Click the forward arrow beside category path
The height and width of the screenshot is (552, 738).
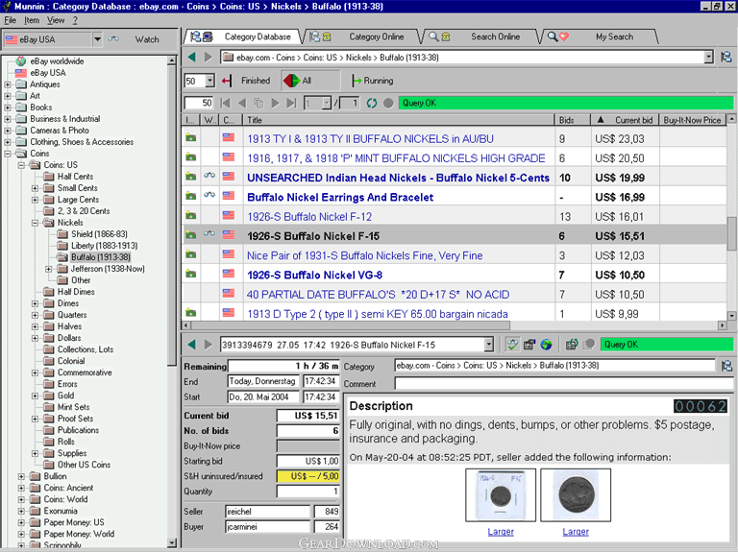[208, 58]
